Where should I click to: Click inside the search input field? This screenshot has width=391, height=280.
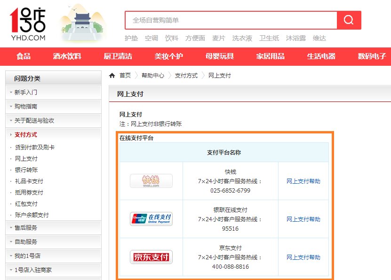[226, 21]
